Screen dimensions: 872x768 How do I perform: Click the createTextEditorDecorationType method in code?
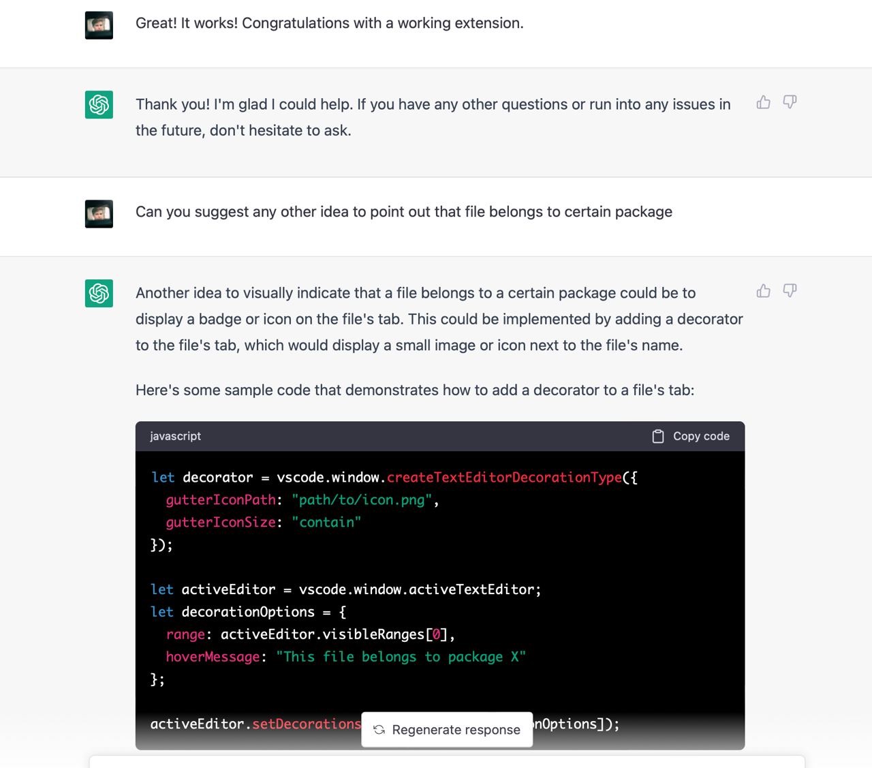504,478
